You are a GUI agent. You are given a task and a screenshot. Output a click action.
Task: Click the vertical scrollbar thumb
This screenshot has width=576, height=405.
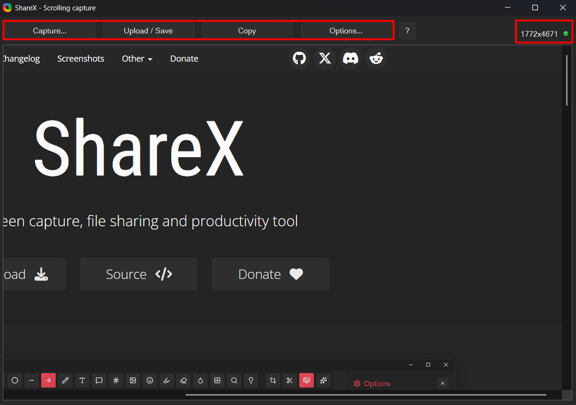[x=567, y=79]
